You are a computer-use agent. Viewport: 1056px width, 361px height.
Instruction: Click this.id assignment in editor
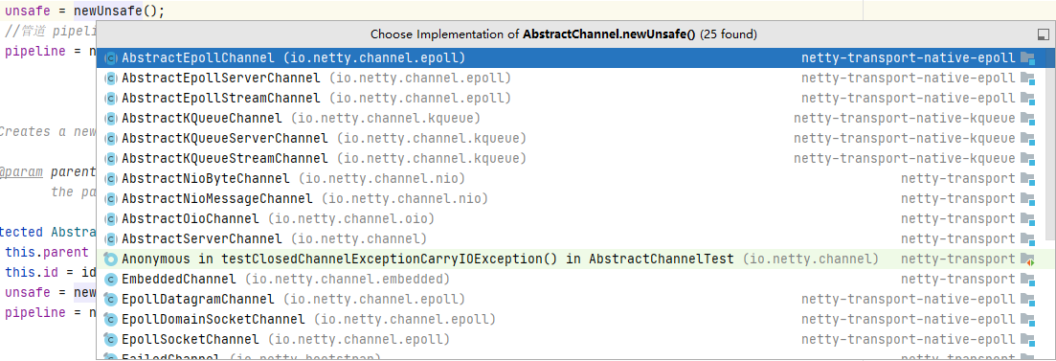coord(51,273)
